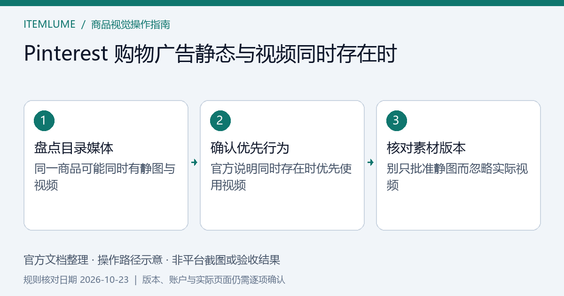564x296 pixels.
Task: Click the 商品视觉操作指南 breadcrumb
Action: click(131, 24)
